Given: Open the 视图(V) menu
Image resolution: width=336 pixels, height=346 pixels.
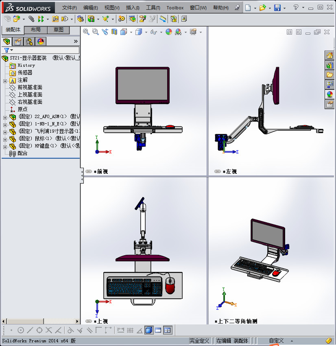Looking at the screenshot, I should tap(112, 8).
